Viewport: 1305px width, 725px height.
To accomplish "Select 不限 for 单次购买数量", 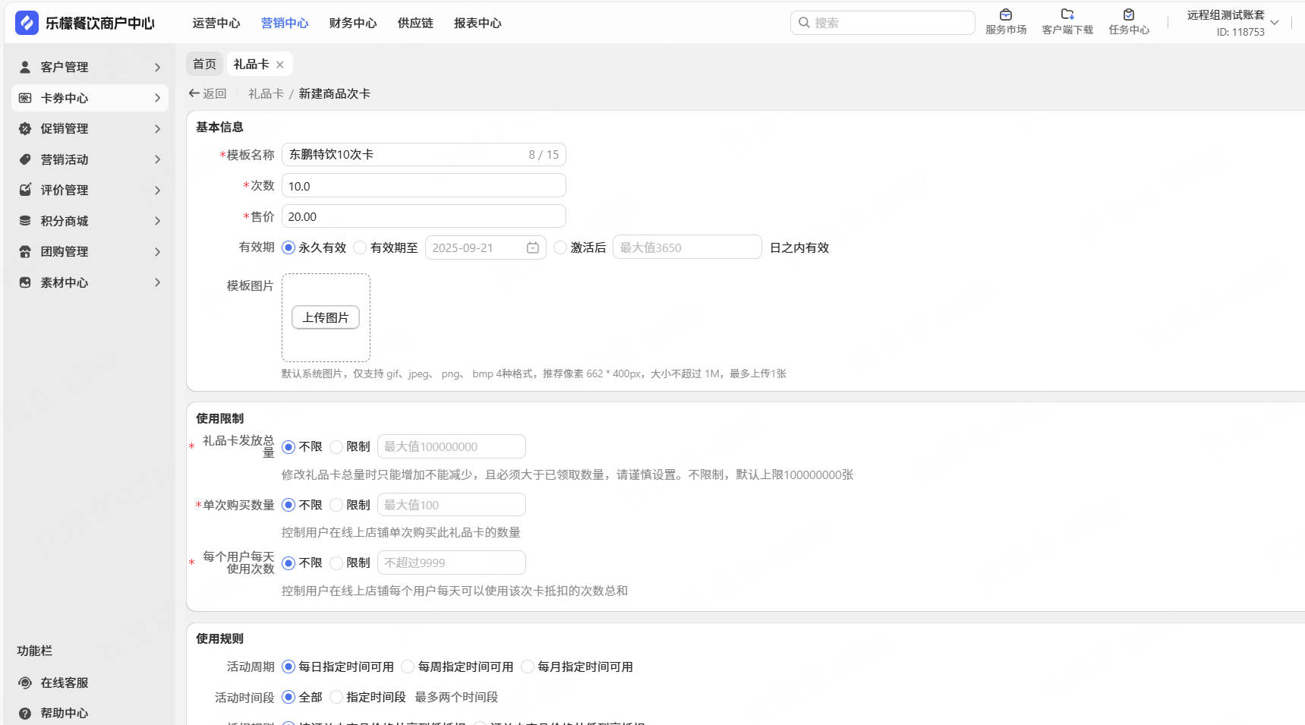I will [x=288, y=505].
